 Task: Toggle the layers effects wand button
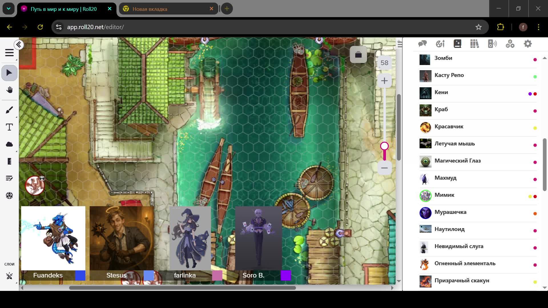tap(9, 276)
